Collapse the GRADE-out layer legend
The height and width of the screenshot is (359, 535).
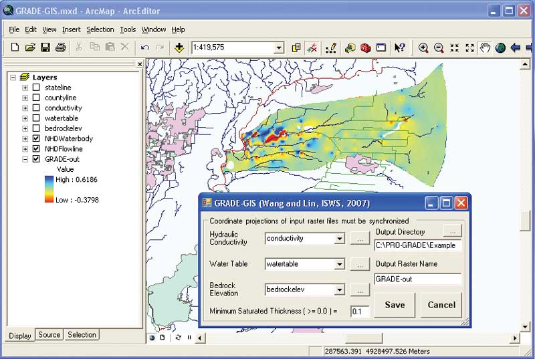[25, 159]
